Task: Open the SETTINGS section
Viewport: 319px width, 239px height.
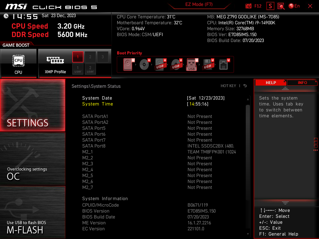Action: pos(32,105)
